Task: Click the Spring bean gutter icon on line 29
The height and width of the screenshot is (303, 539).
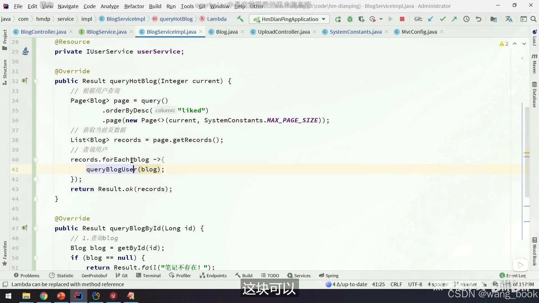Action: (x=25, y=51)
